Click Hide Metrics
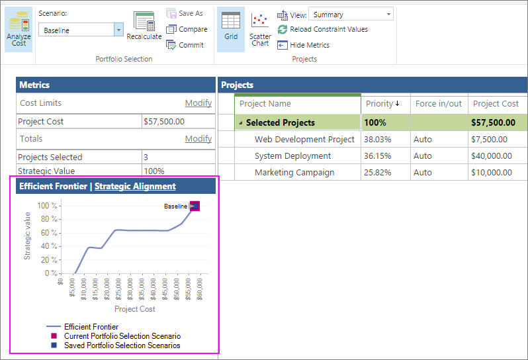 304,45
